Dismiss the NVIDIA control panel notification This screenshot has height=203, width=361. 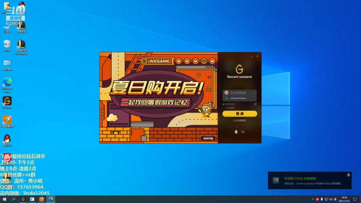point(348,175)
